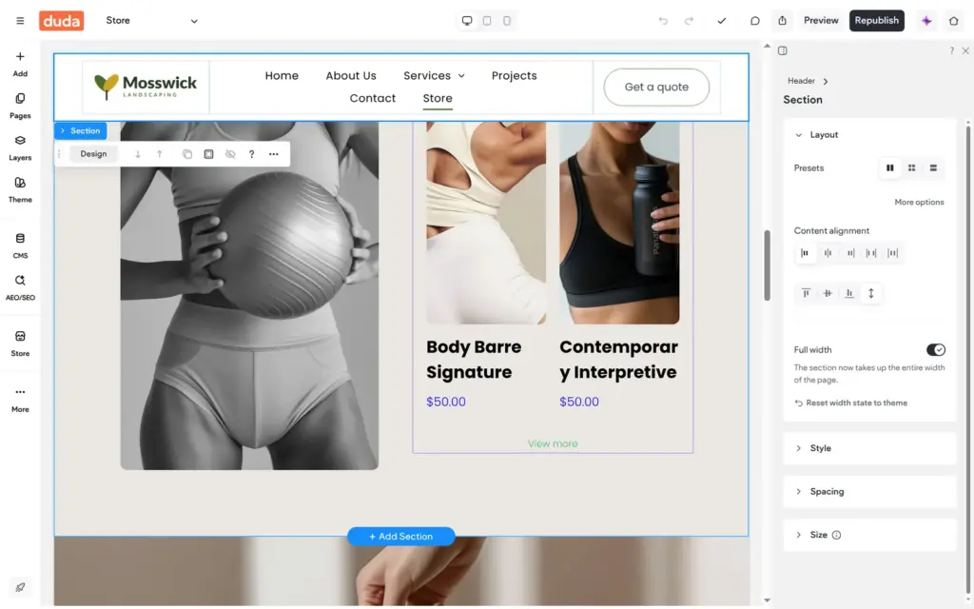
Task: Open the Pages panel
Action: [20, 107]
